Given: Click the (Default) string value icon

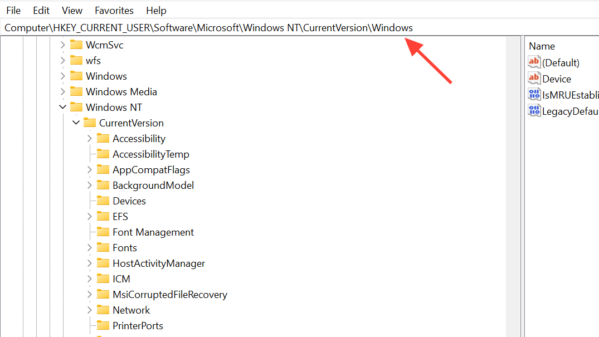Looking at the screenshot, I should pyautogui.click(x=534, y=62).
